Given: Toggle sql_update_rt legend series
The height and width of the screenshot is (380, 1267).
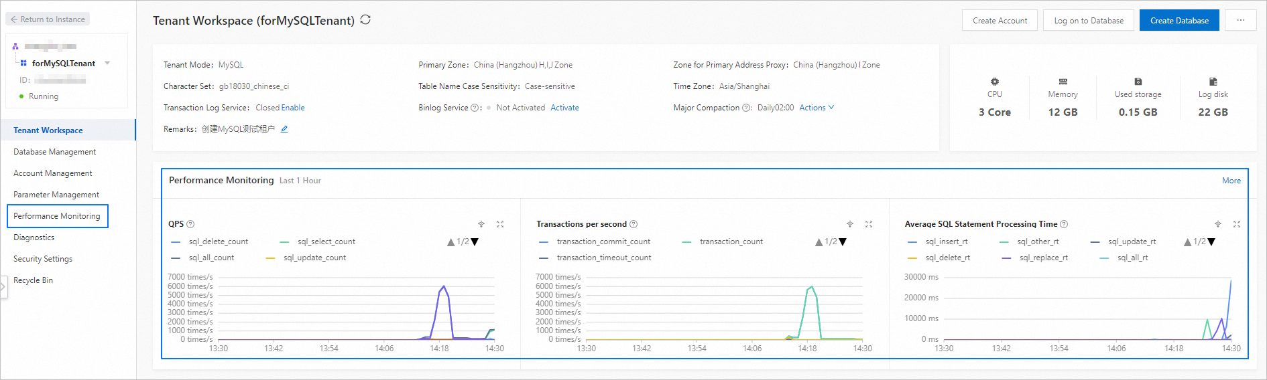Looking at the screenshot, I should 1124,242.
